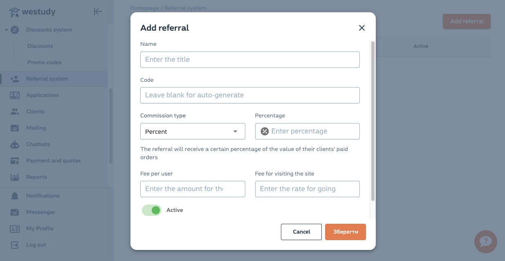Collapse the Discounts system tree arrow
The image size is (505, 261).
coord(7,30)
